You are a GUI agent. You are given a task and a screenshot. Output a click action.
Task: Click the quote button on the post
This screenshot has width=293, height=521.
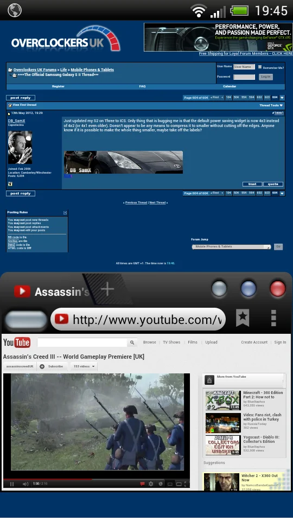click(x=273, y=184)
